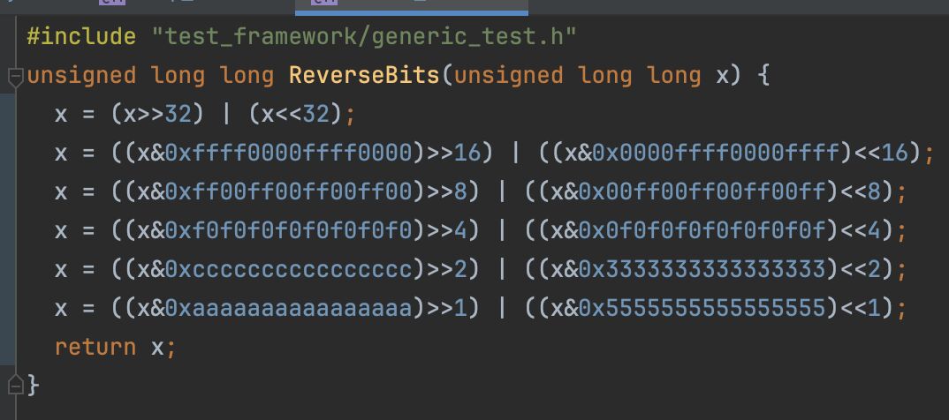Click the #include directive keyword
949x420 pixels.
pos(81,37)
